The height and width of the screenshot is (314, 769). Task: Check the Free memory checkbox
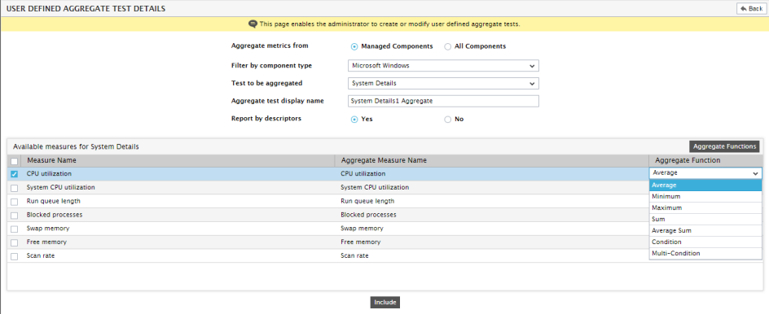click(14, 242)
